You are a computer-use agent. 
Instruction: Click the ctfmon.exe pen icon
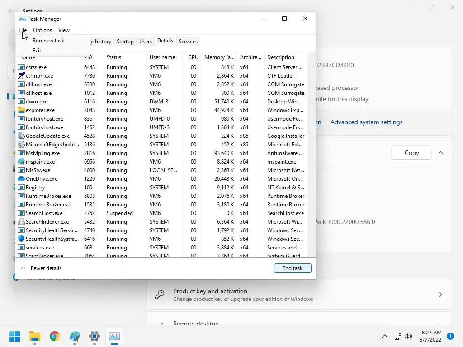(21, 76)
